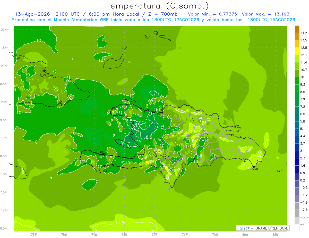Click the 74W longitude axis label

(94, 235)
